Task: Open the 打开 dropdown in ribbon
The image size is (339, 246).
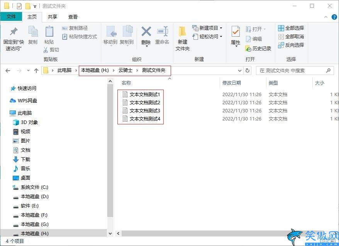Action: click(264, 29)
